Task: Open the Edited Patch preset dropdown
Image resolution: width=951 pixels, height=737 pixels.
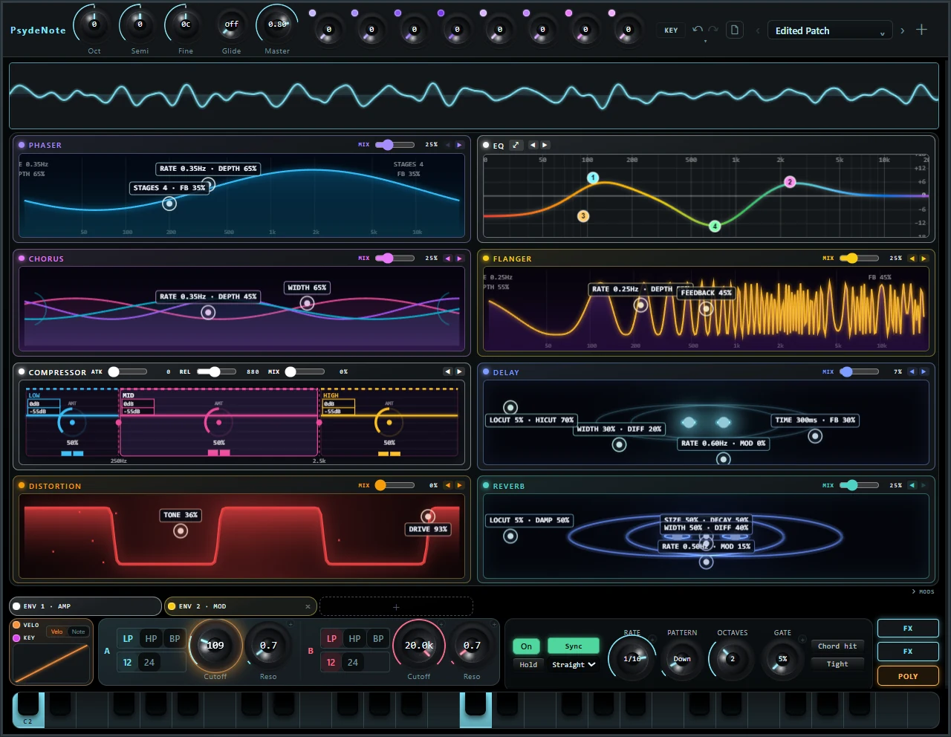Action: coord(829,30)
